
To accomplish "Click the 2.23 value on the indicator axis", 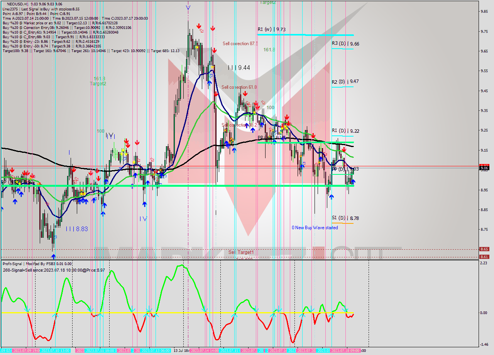I will 484,263.
